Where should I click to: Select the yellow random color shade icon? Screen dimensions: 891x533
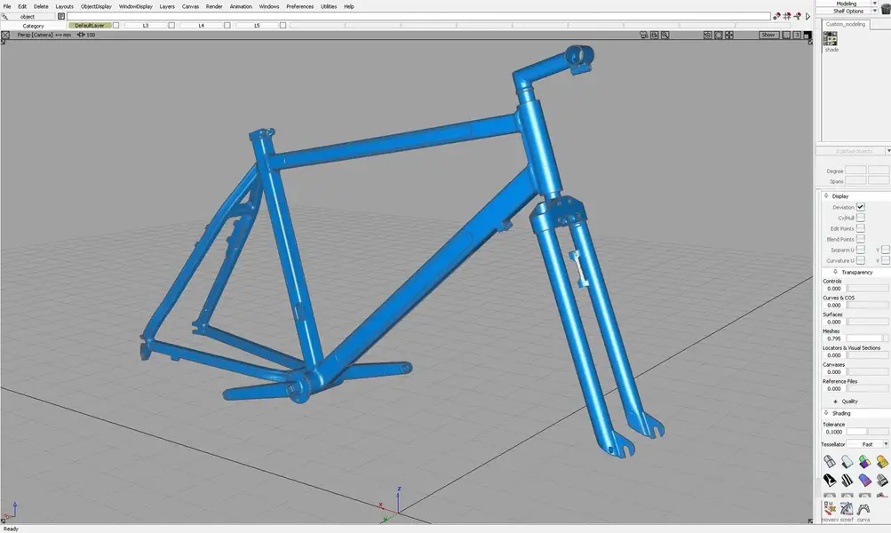coord(882,461)
